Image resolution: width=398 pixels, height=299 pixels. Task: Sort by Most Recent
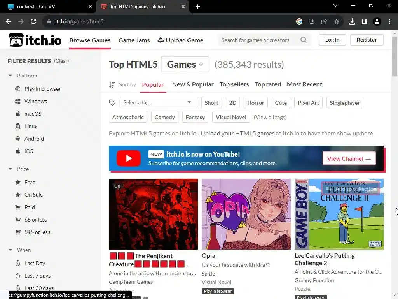(304, 84)
